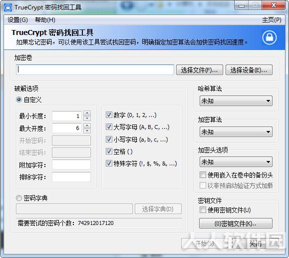Click the round padlock logo in blue banner
This screenshot has height=258, width=289.
(x=270, y=37)
